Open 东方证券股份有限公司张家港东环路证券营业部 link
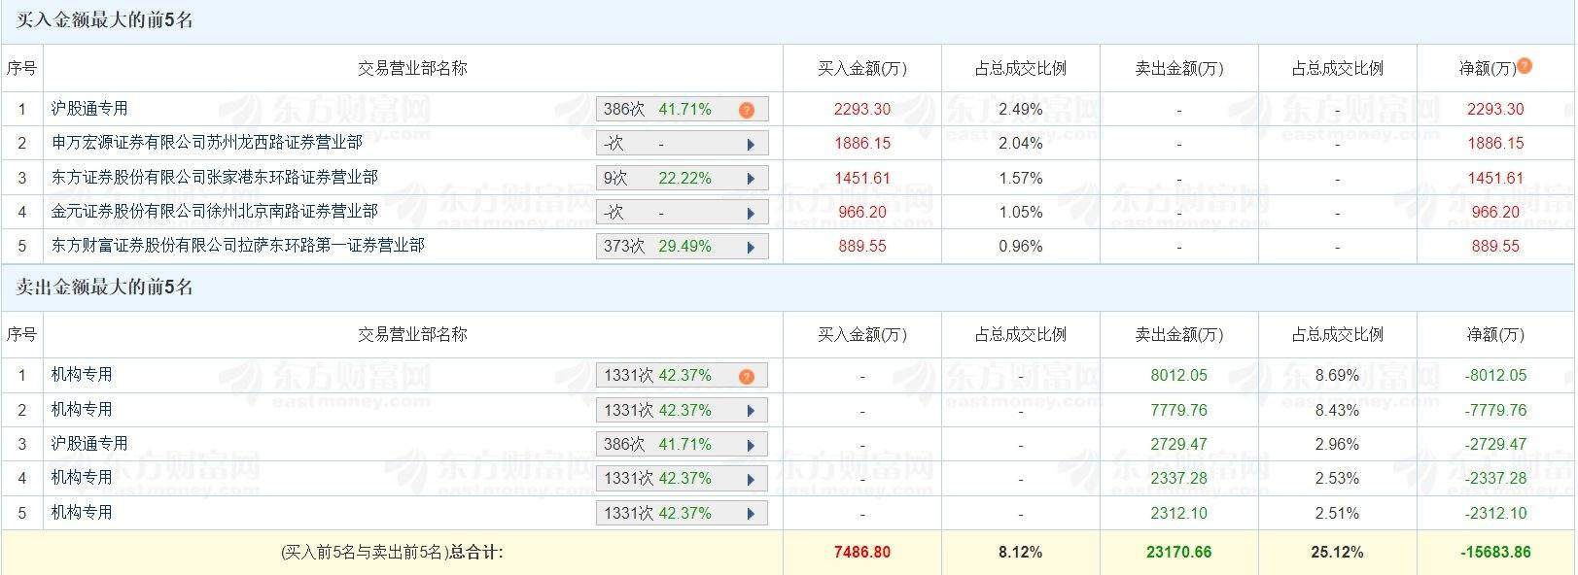 coord(214,177)
